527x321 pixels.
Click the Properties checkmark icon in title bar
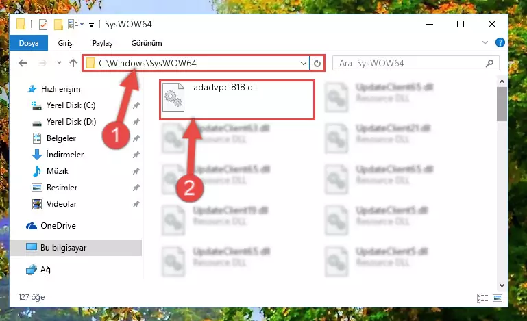click(x=43, y=25)
